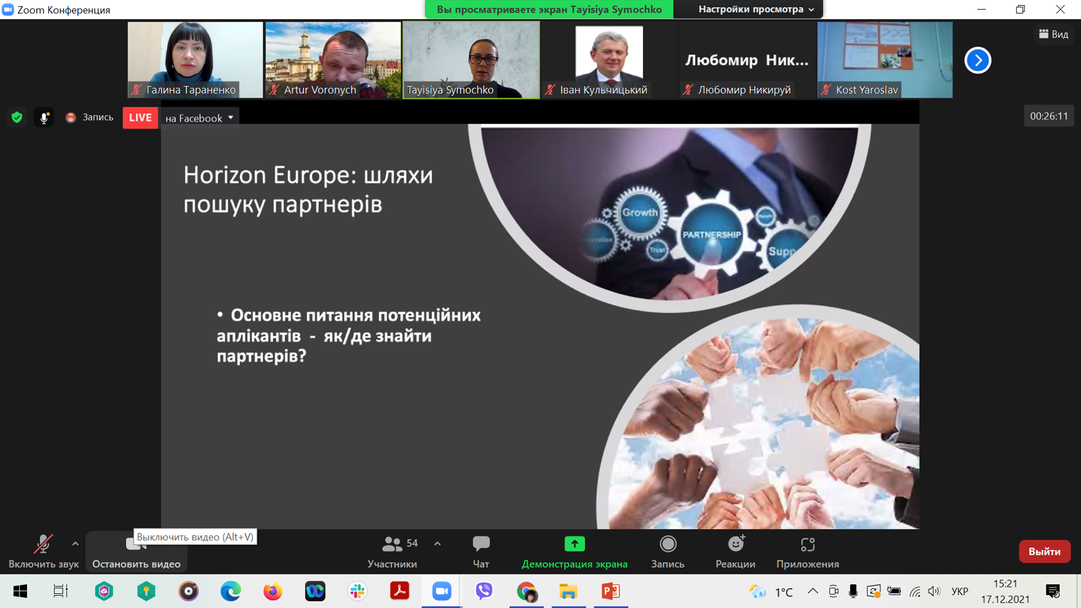The height and width of the screenshot is (608, 1081).
Task: Show hidden system tray icons
Action: [x=813, y=591]
